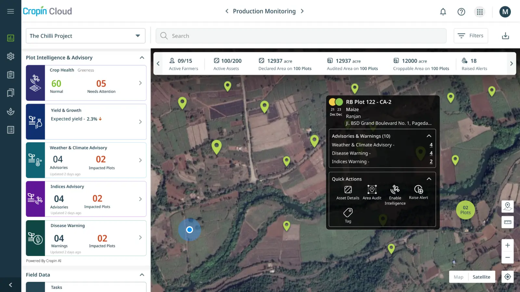Open the hamburger navigation menu
The image size is (520, 292).
coord(10,11)
